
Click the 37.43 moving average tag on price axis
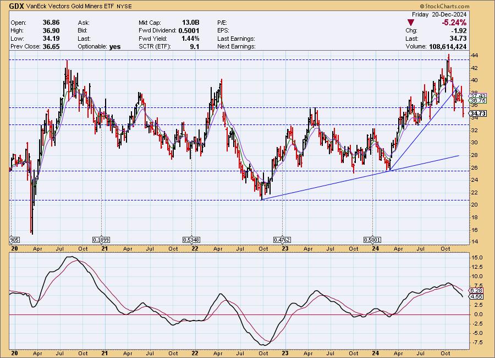(478, 96)
